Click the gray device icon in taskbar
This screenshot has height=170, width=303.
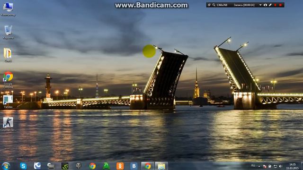(x=51, y=166)
